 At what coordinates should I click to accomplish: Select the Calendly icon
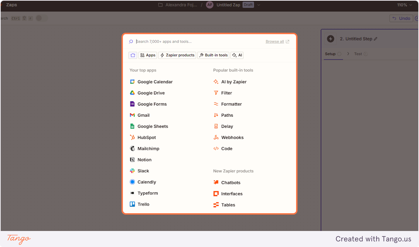point(132,182)
